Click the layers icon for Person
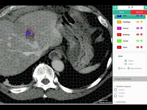The width and height of the screenshot is (147, 110). [141, 28]
